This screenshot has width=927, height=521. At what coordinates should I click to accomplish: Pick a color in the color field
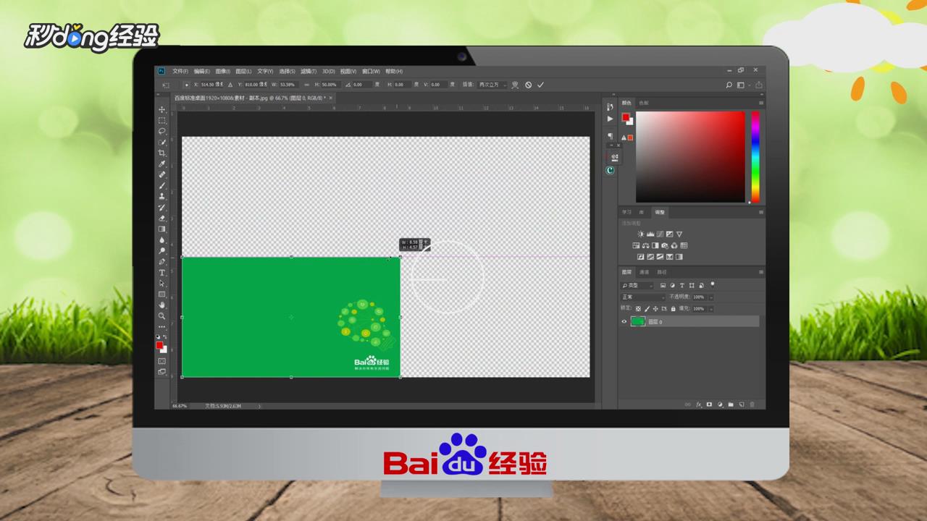click(x=690, y=156)
